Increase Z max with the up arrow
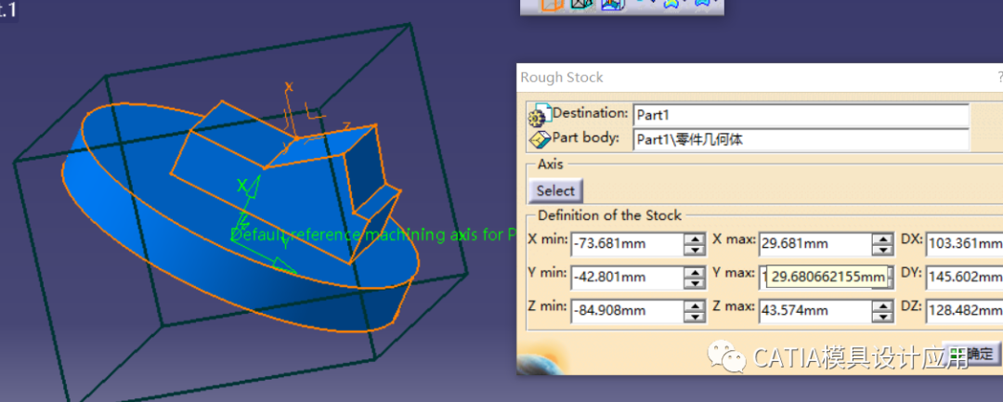 [883, 305]
